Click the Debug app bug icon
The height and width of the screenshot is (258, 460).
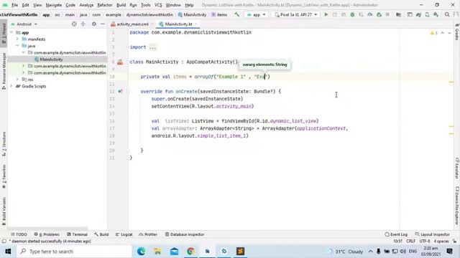[352, 14]
